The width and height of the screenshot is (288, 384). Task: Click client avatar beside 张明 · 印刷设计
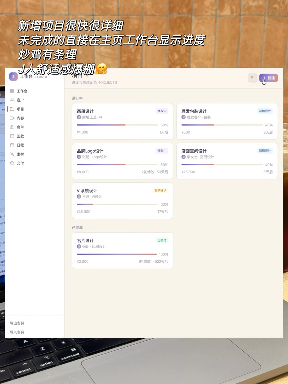pos(79,246)
